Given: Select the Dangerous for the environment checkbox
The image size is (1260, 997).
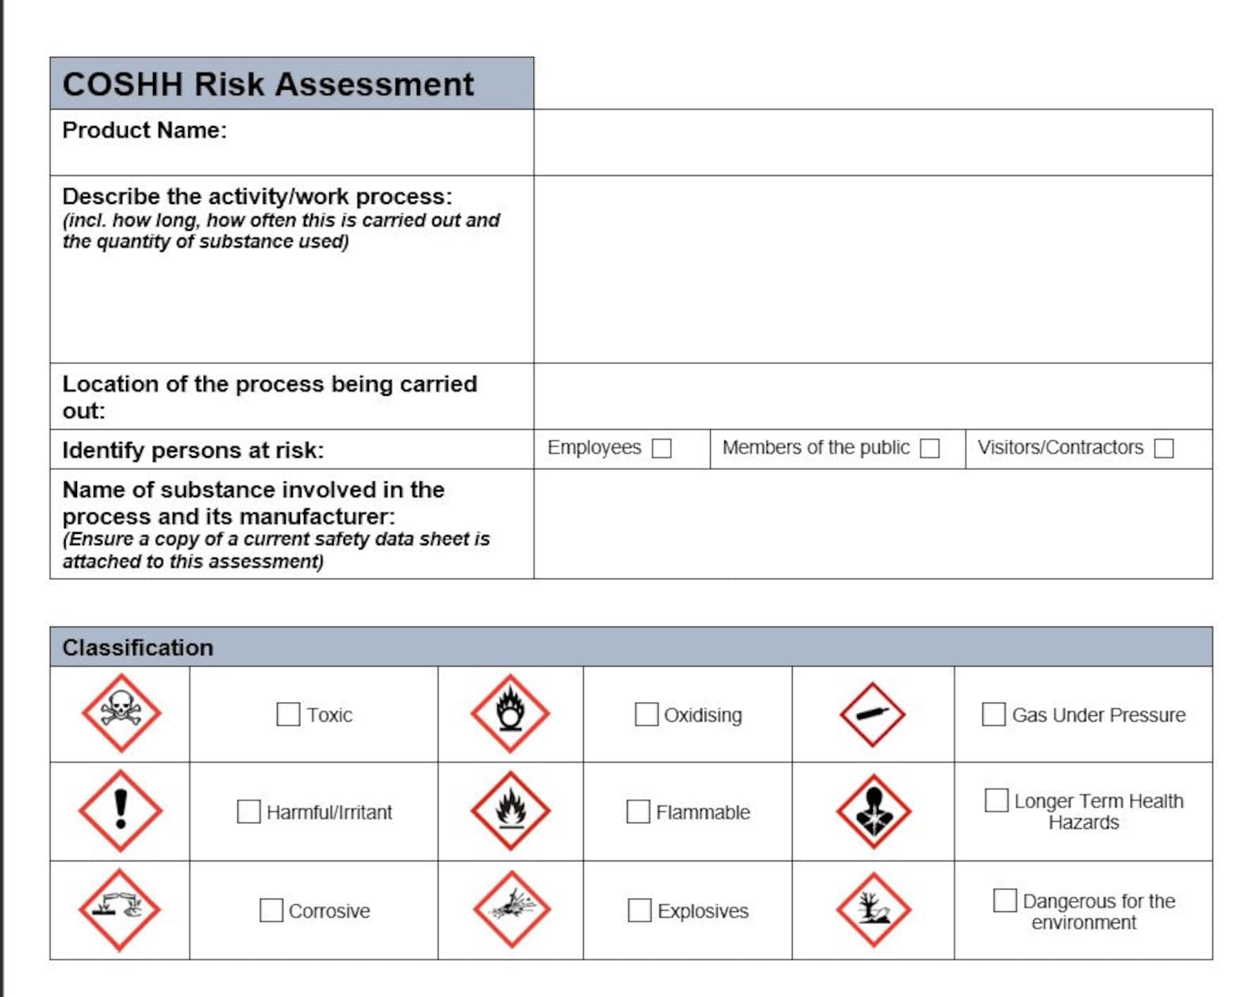Looking at the screenshot, I should point(1005,900).
